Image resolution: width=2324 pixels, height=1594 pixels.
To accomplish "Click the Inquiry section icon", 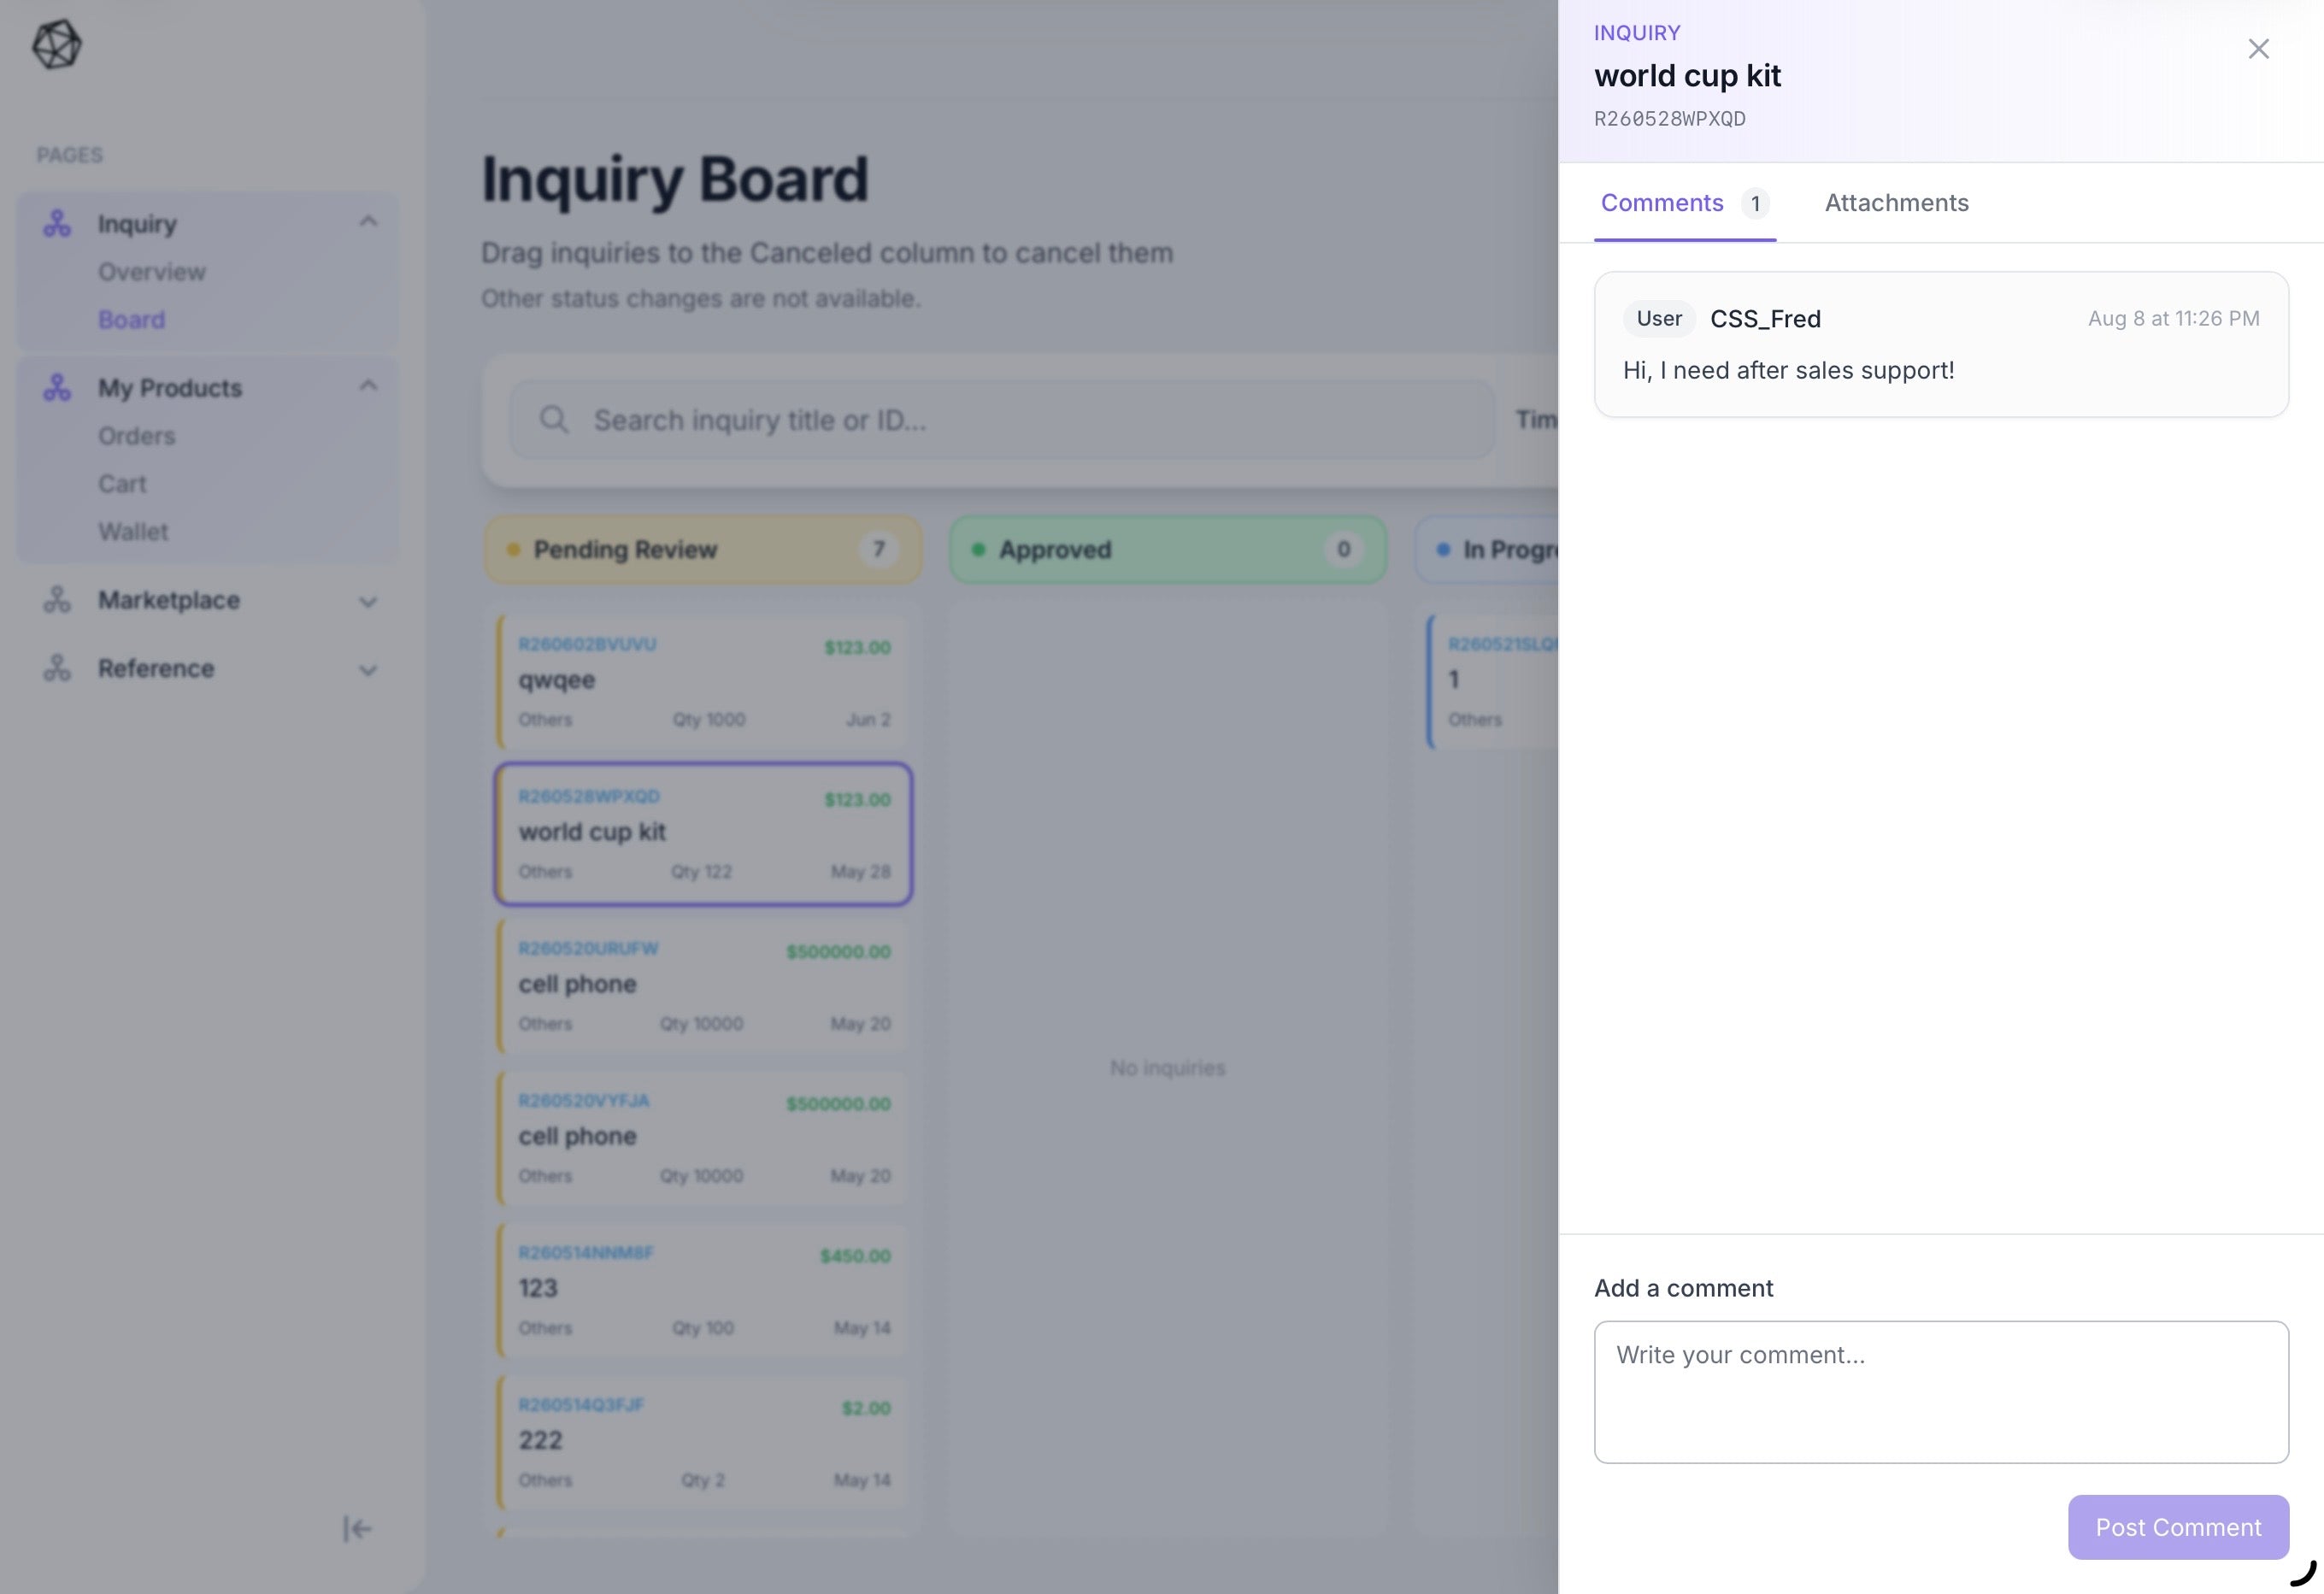I will click(x=57, y=223).
